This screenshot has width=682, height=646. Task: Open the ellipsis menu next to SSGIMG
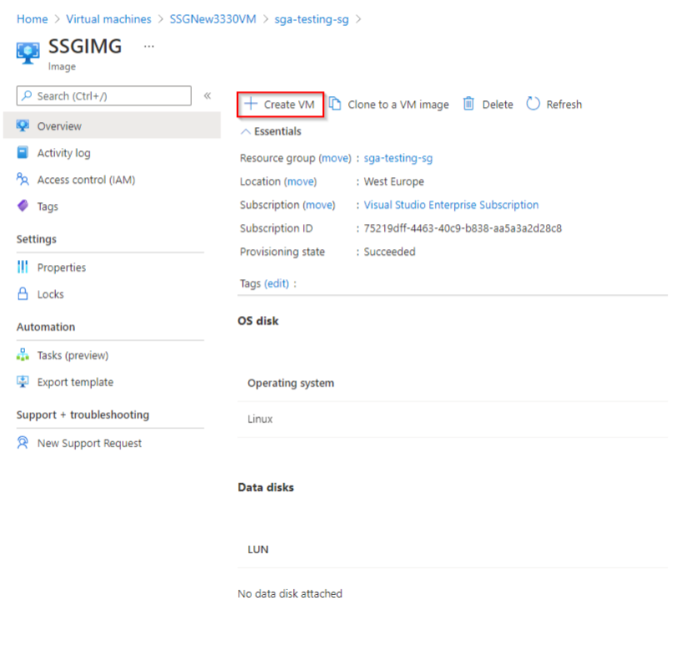[x=149, y=47]
